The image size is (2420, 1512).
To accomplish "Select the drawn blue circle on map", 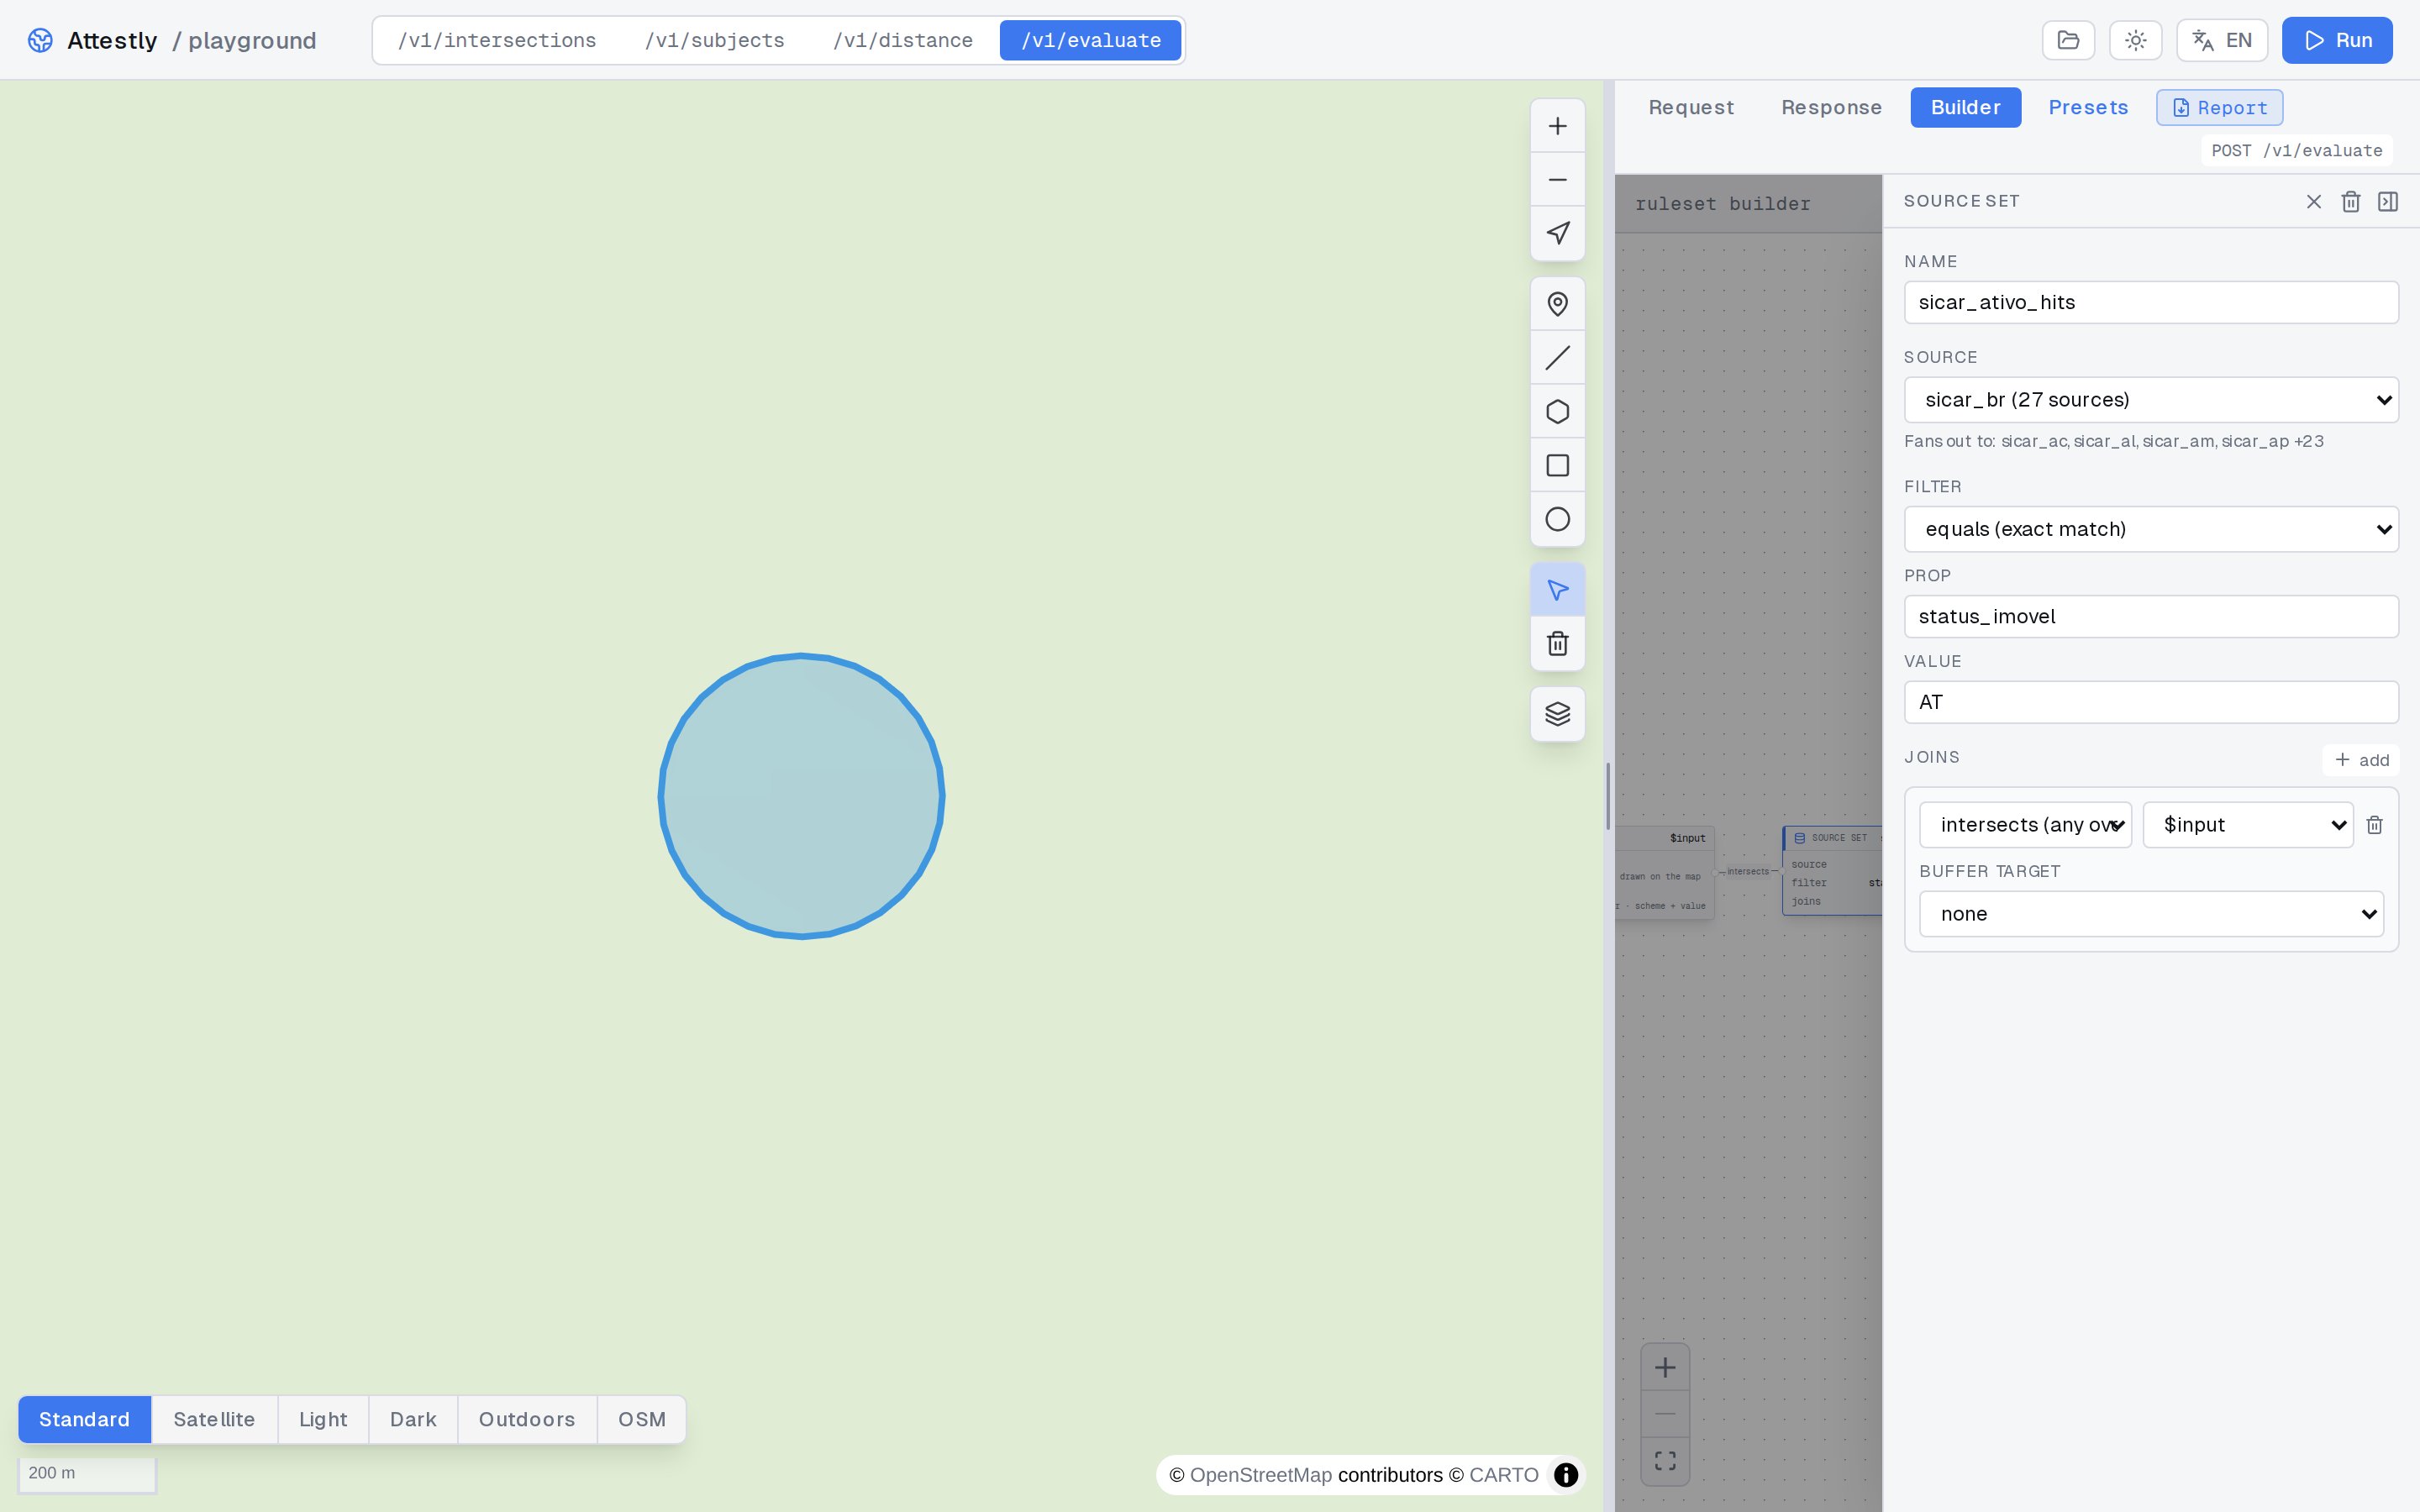I will [x=801, y=797].
